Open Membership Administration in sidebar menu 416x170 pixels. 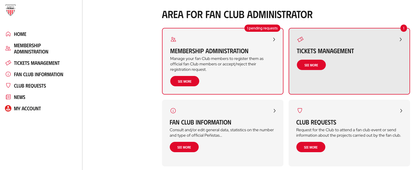(x=31, y=49)
